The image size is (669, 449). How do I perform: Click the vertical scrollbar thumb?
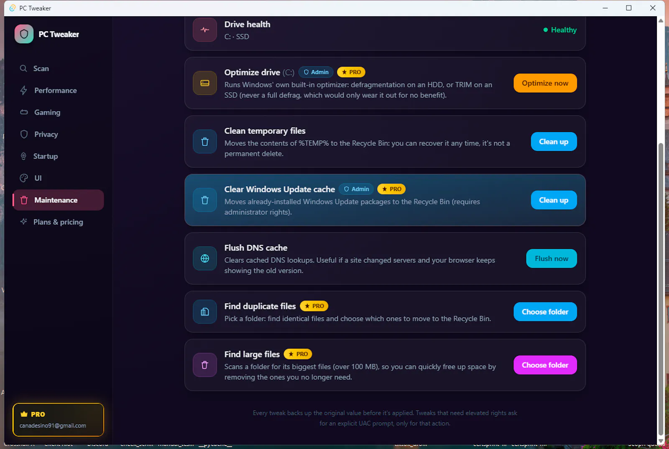[x=661, y=288]
